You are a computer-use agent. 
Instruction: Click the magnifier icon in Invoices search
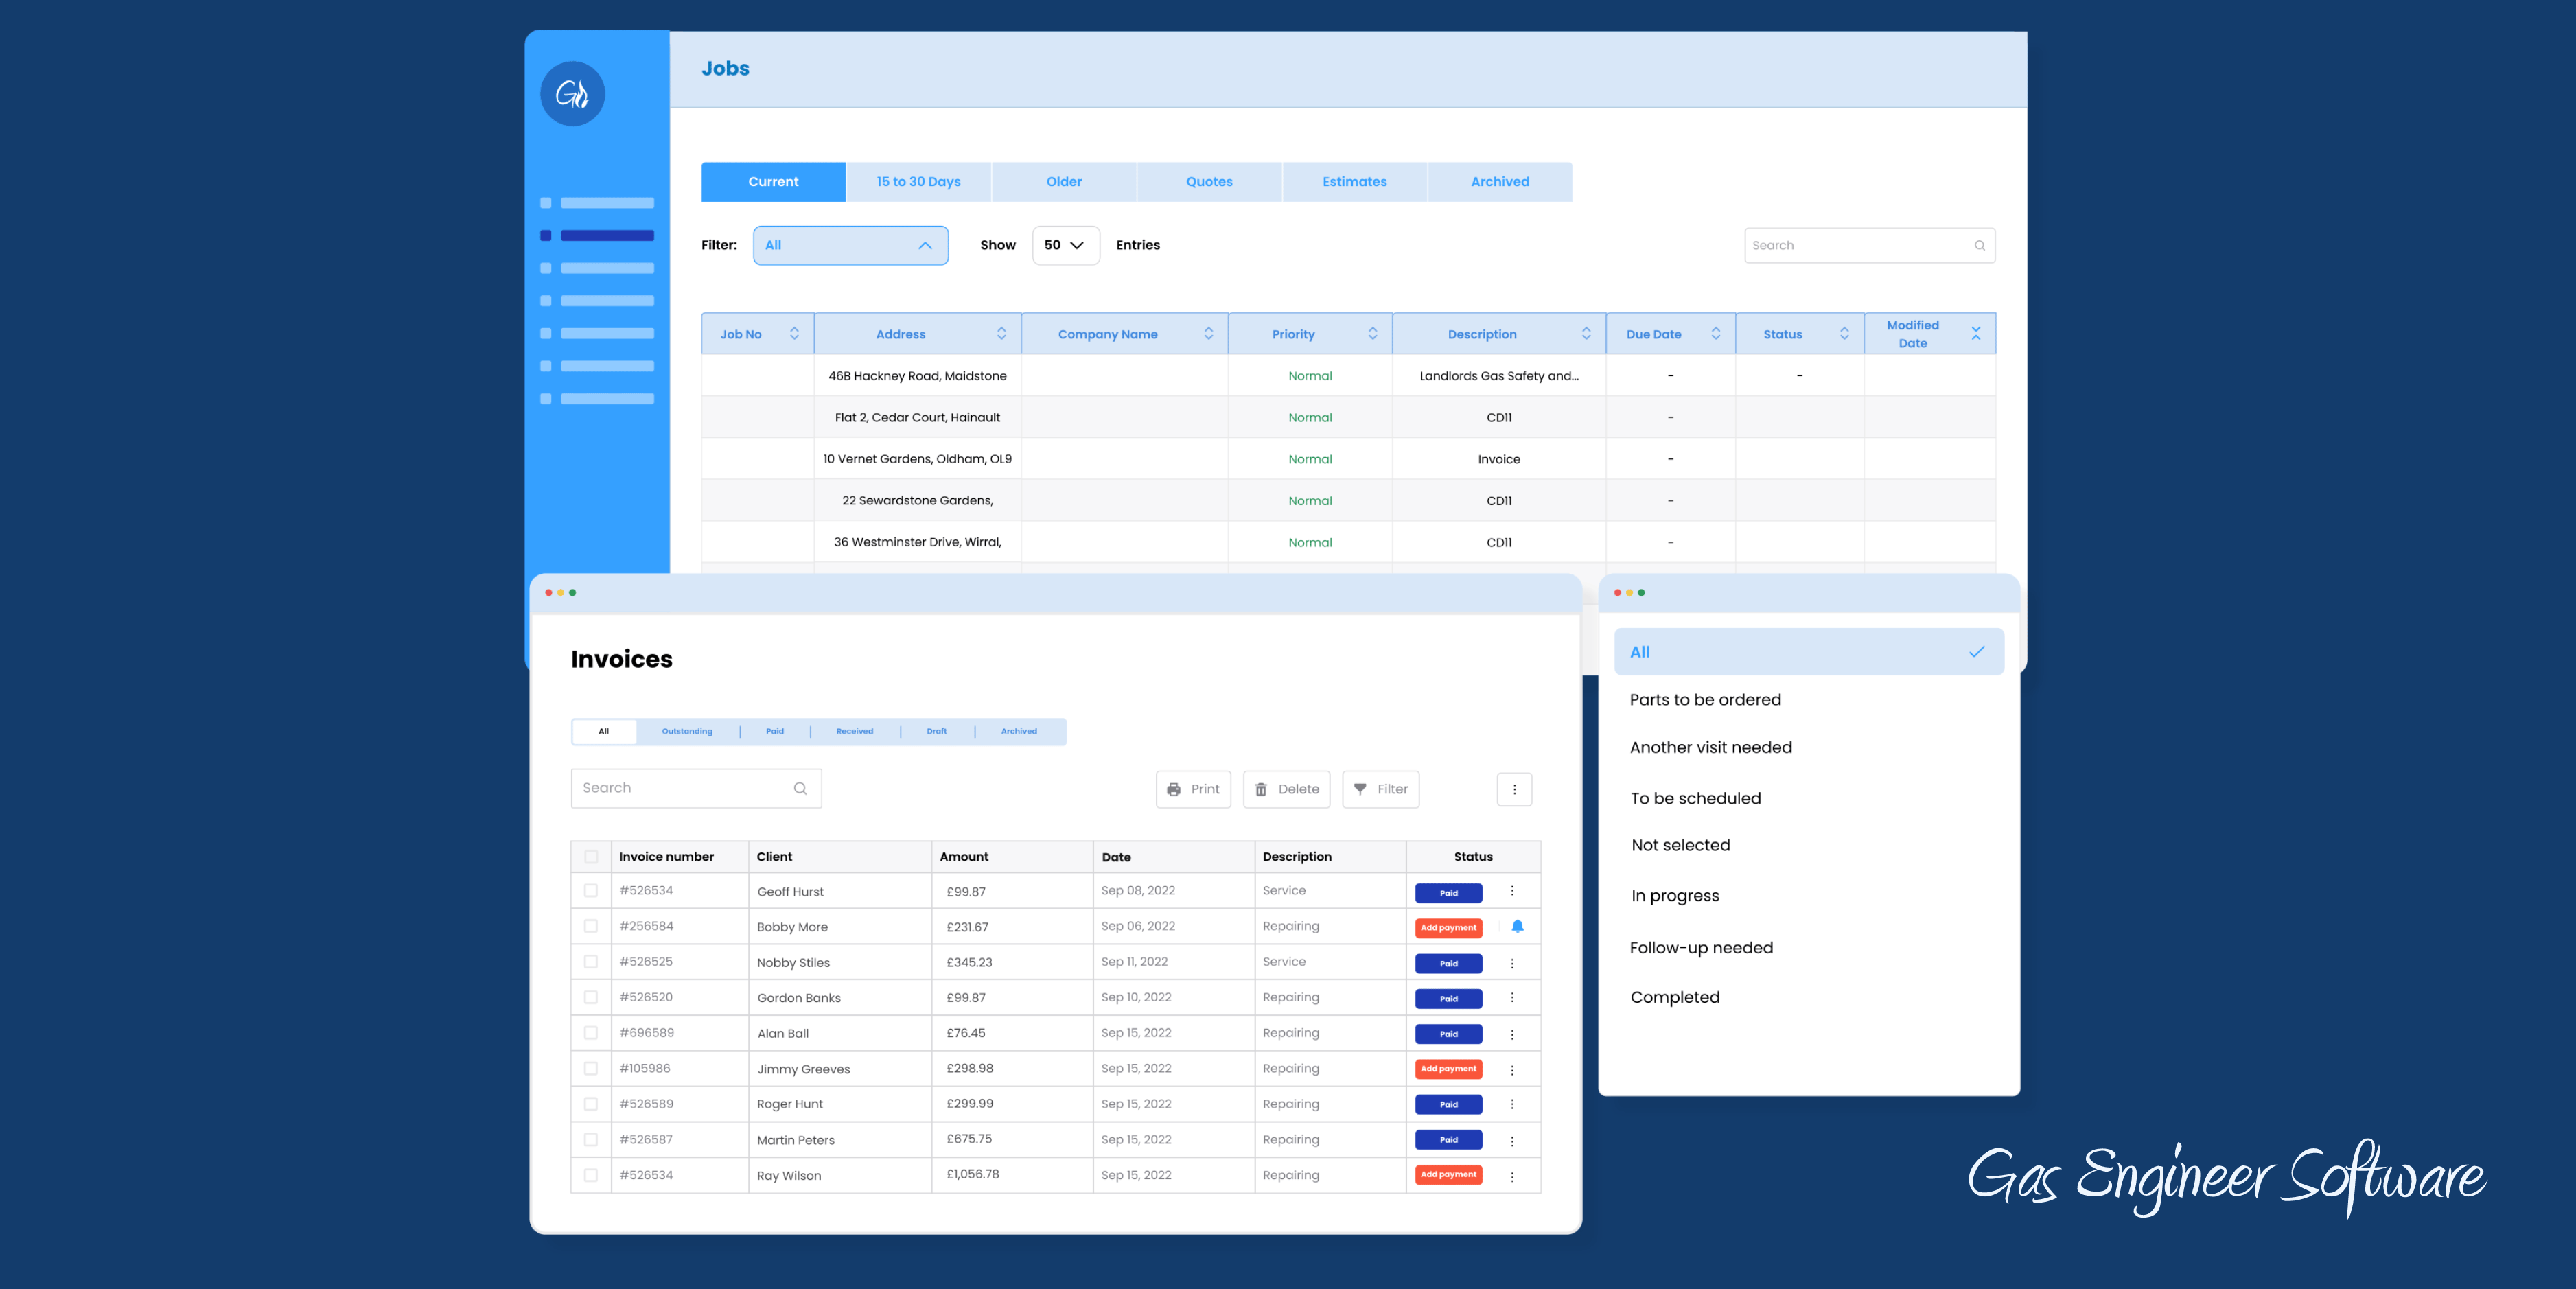point(800,789)
